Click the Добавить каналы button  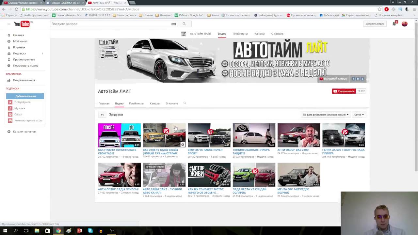(25, 96)
